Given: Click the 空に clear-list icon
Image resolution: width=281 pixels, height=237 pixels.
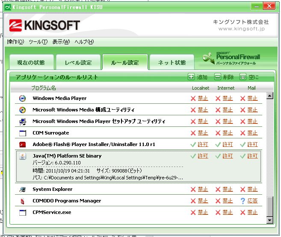Looking at the screenshot, I should [x=243, y=77].
